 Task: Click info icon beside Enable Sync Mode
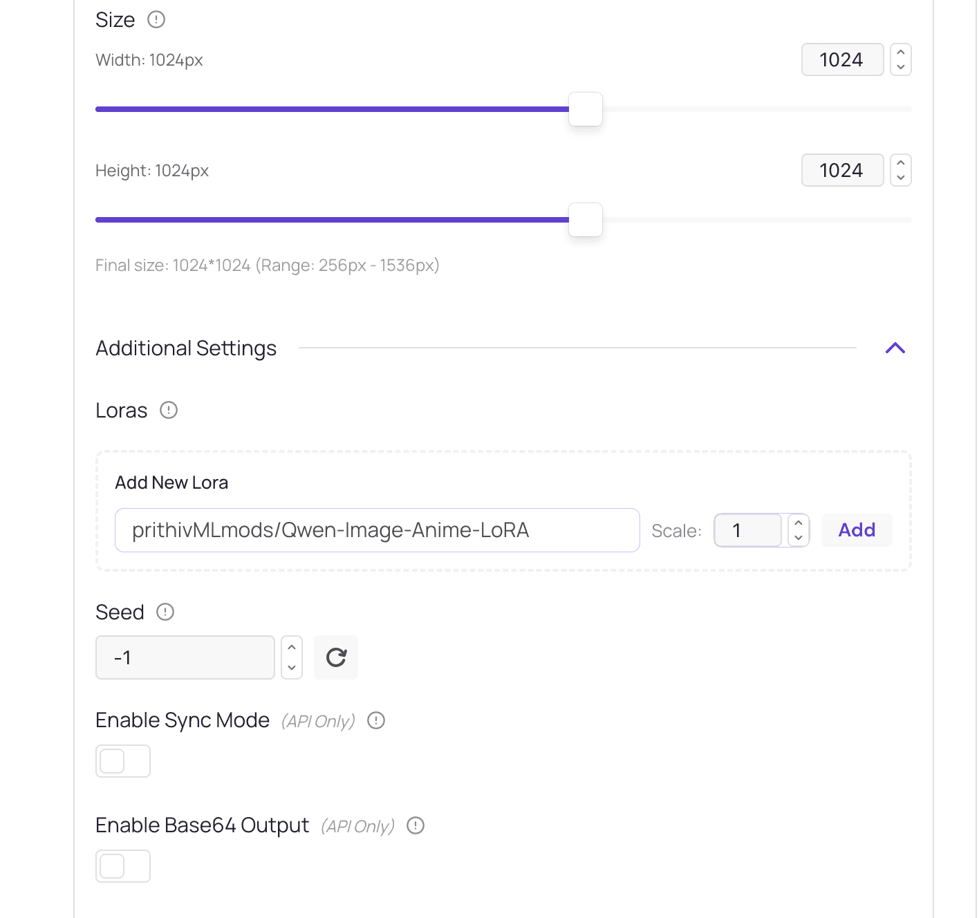(376, 720)
